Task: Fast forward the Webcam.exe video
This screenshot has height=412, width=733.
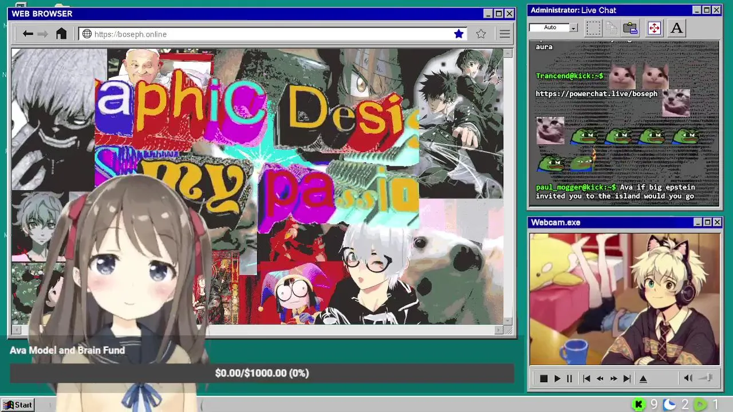Action: pyautogui.click(x=613, y=379)
